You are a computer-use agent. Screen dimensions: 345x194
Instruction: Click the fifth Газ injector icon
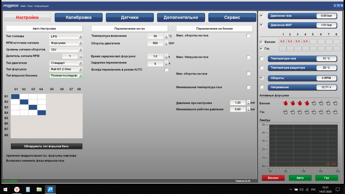point(314,112)
